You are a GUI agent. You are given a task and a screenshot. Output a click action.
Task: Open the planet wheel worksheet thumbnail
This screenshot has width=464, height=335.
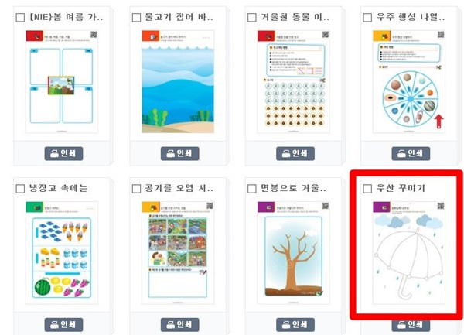tap(408, 82)
